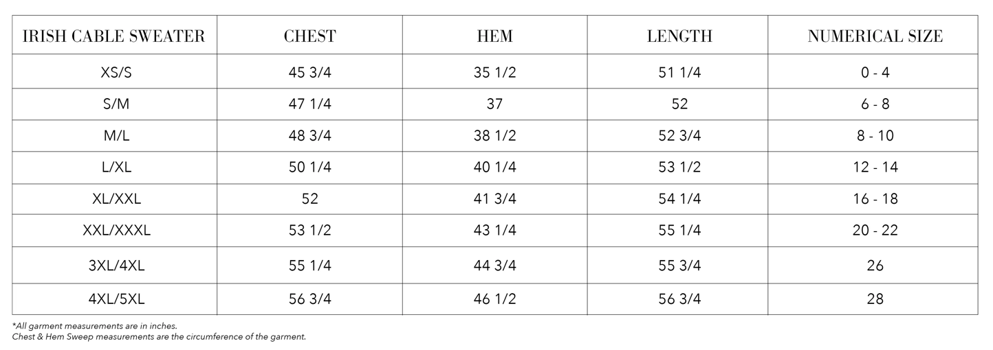This screenshot has width=993, height=350.
Task: Select the XS/S size row label
Action: 116,72
